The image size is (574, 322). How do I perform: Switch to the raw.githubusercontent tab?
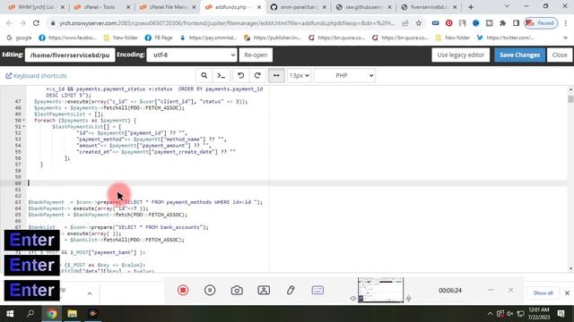(x=363, y=7)
